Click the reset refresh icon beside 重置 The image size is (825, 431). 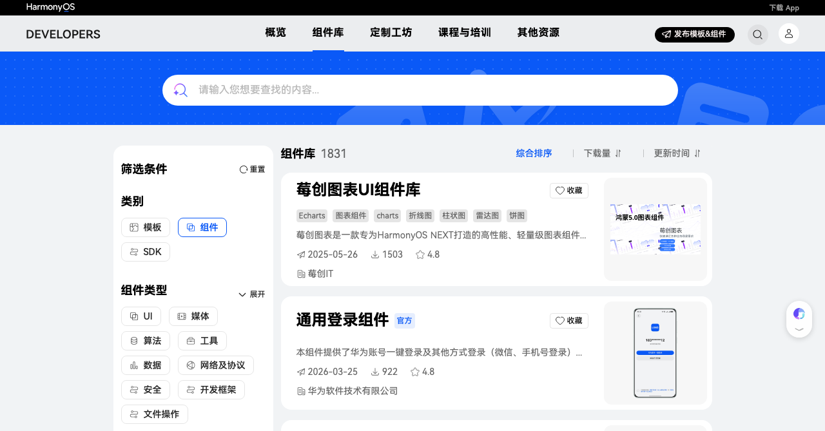coord(244,169)
